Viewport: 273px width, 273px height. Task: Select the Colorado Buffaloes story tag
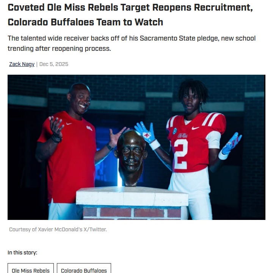pyautogui.click(x=84, y=268)
